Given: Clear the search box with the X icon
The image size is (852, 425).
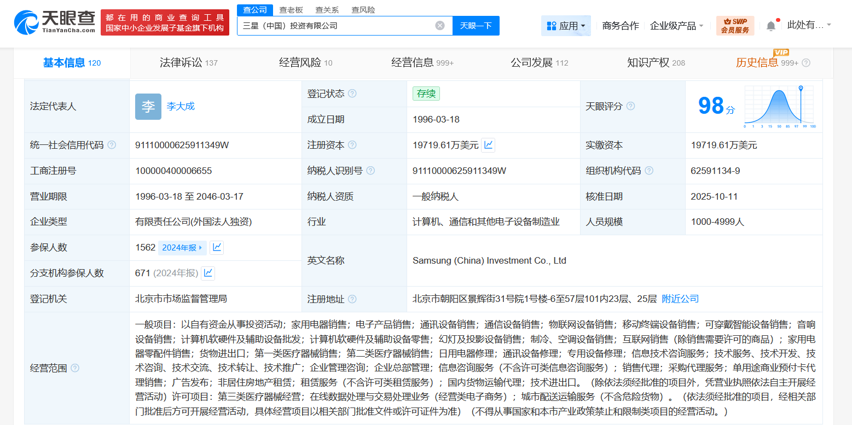Looking at the screenshot, I should (440, 25).
